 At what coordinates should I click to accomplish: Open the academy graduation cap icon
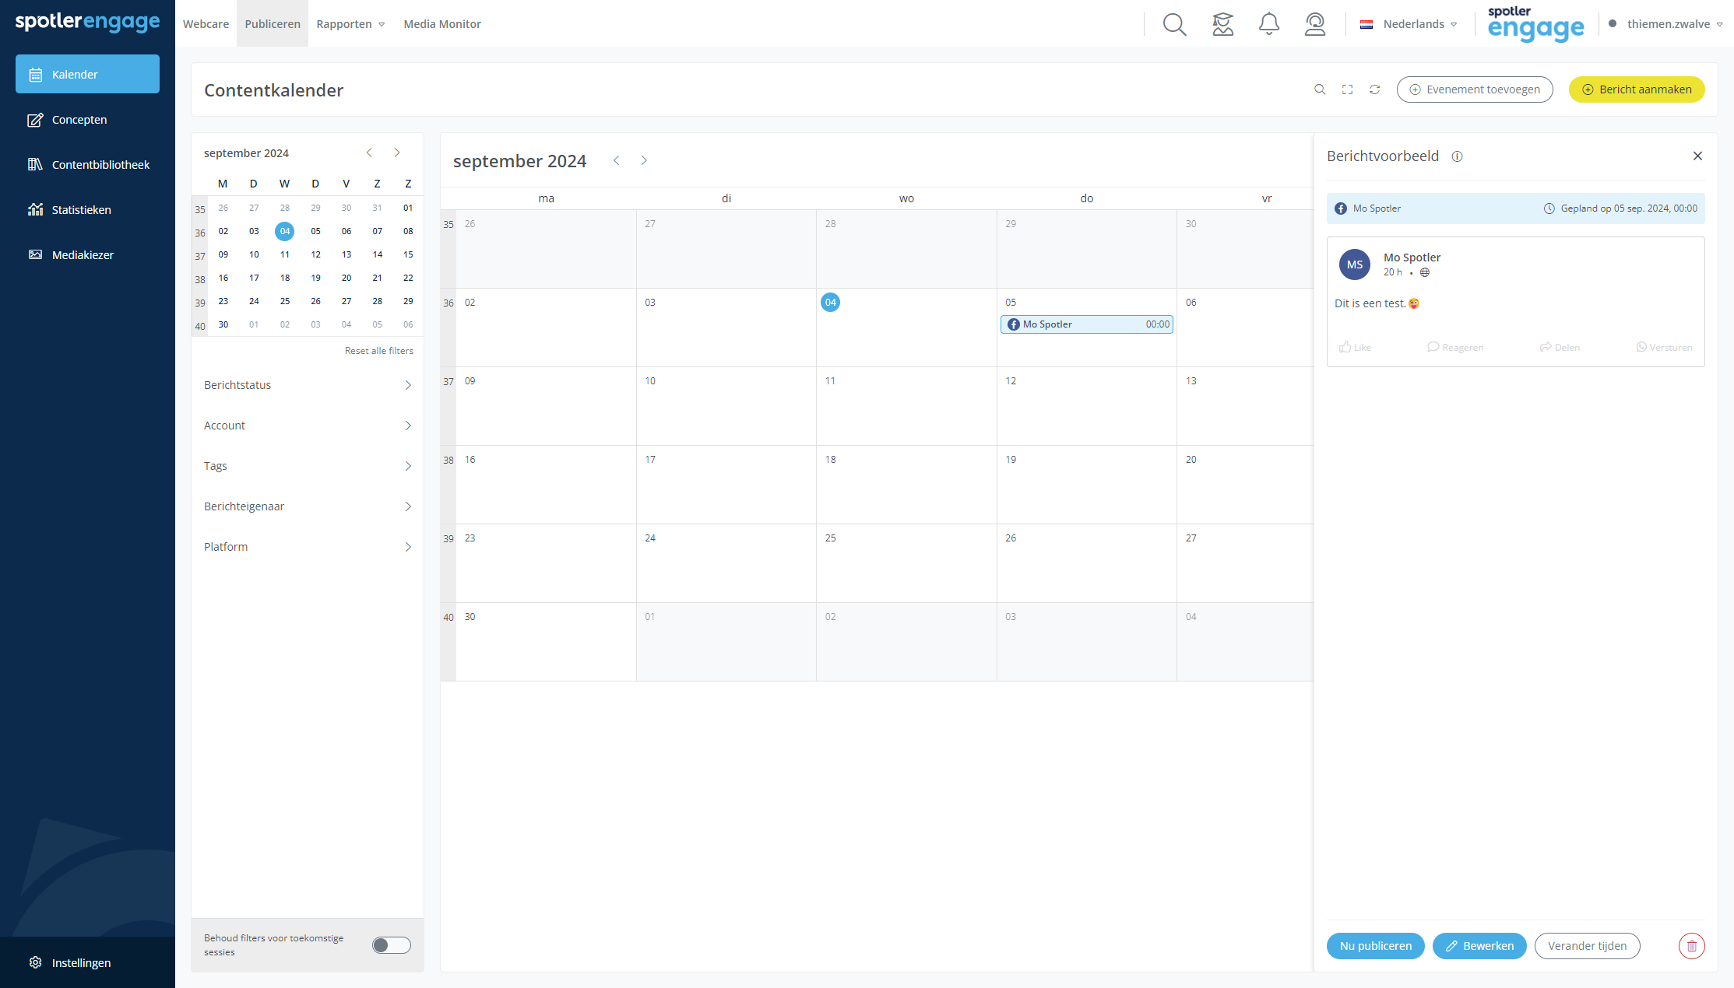[1223, 24]
